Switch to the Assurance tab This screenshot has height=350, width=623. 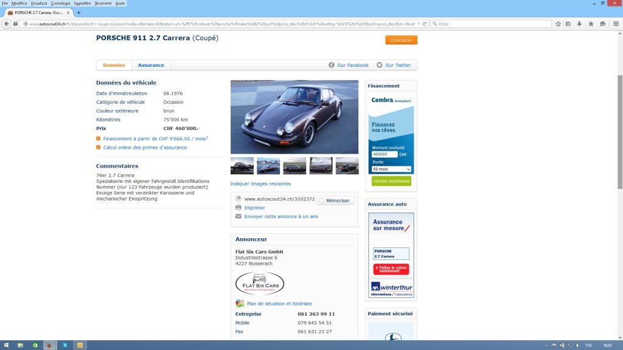tap(151, 65)
